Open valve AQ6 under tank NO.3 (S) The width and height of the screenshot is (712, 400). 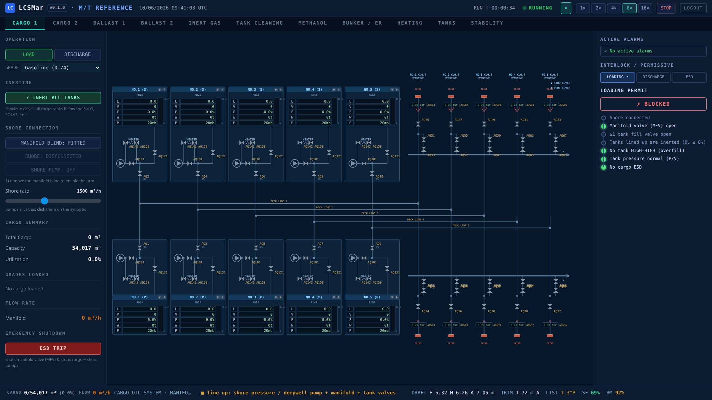[256, 174]
